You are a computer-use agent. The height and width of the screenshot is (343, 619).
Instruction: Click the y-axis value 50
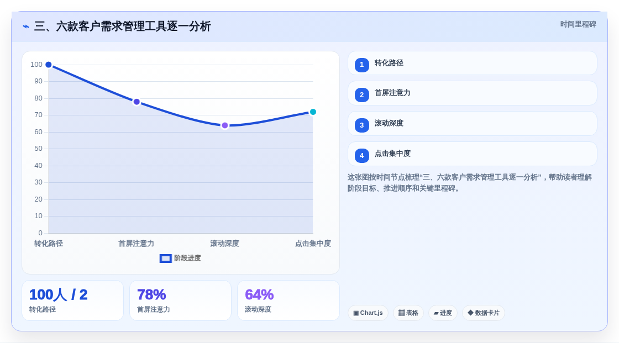[x=38, y=149]
